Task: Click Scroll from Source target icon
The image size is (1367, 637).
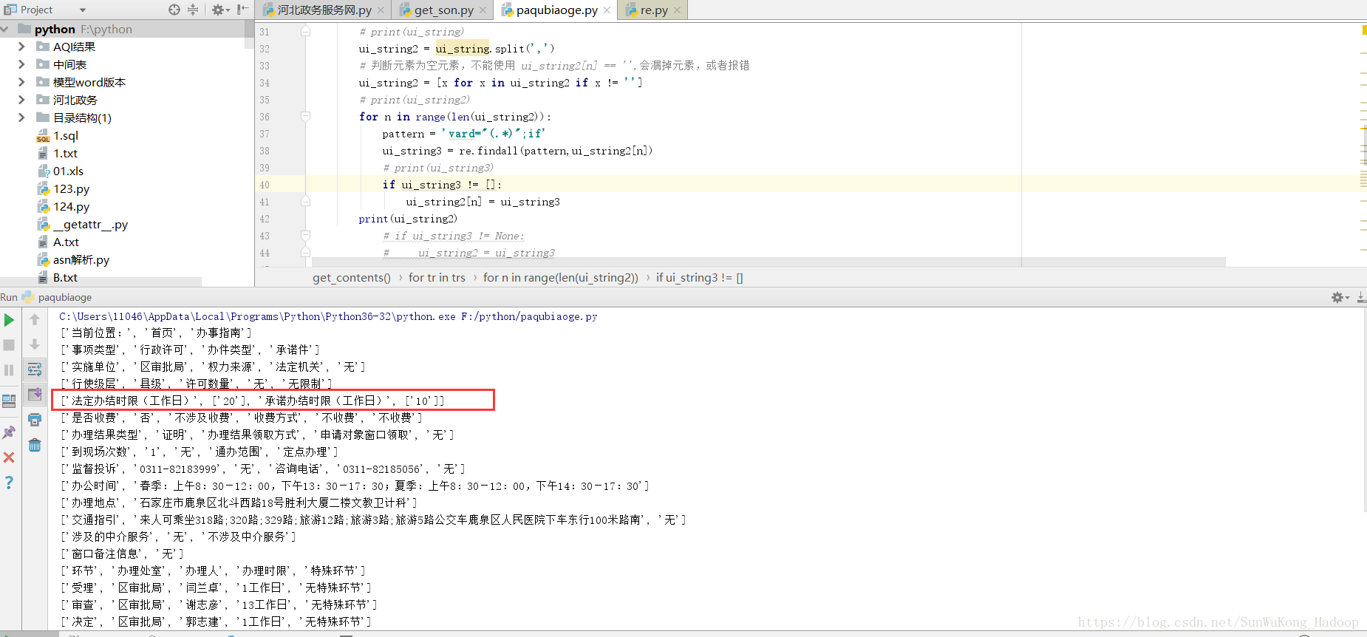Action: click(x=174, y=10)
